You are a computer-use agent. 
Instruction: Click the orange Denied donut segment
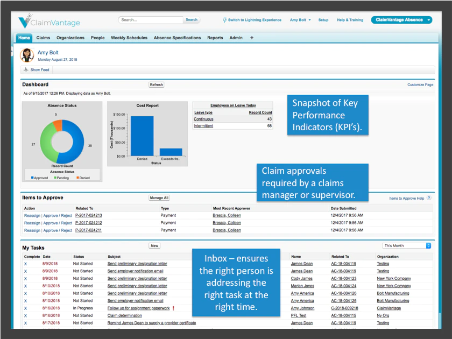click(58, 125)
